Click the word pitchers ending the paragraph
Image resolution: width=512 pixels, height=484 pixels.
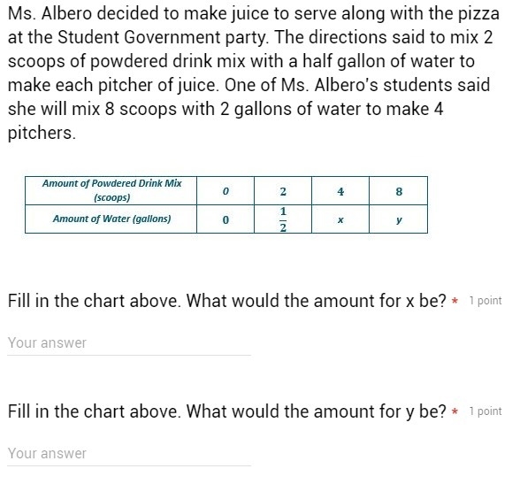(42, 134)
